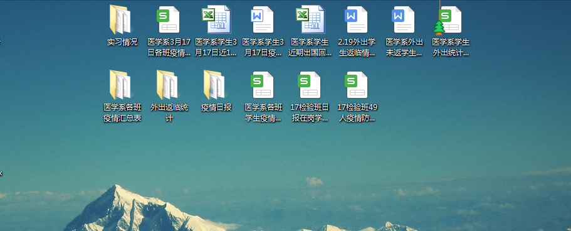Click the label 疫情日报
571x231 pixels.
[216, 108]
